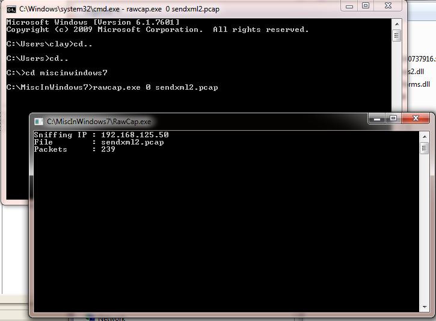Select the 0737916 file in background window

click(422, 59)
